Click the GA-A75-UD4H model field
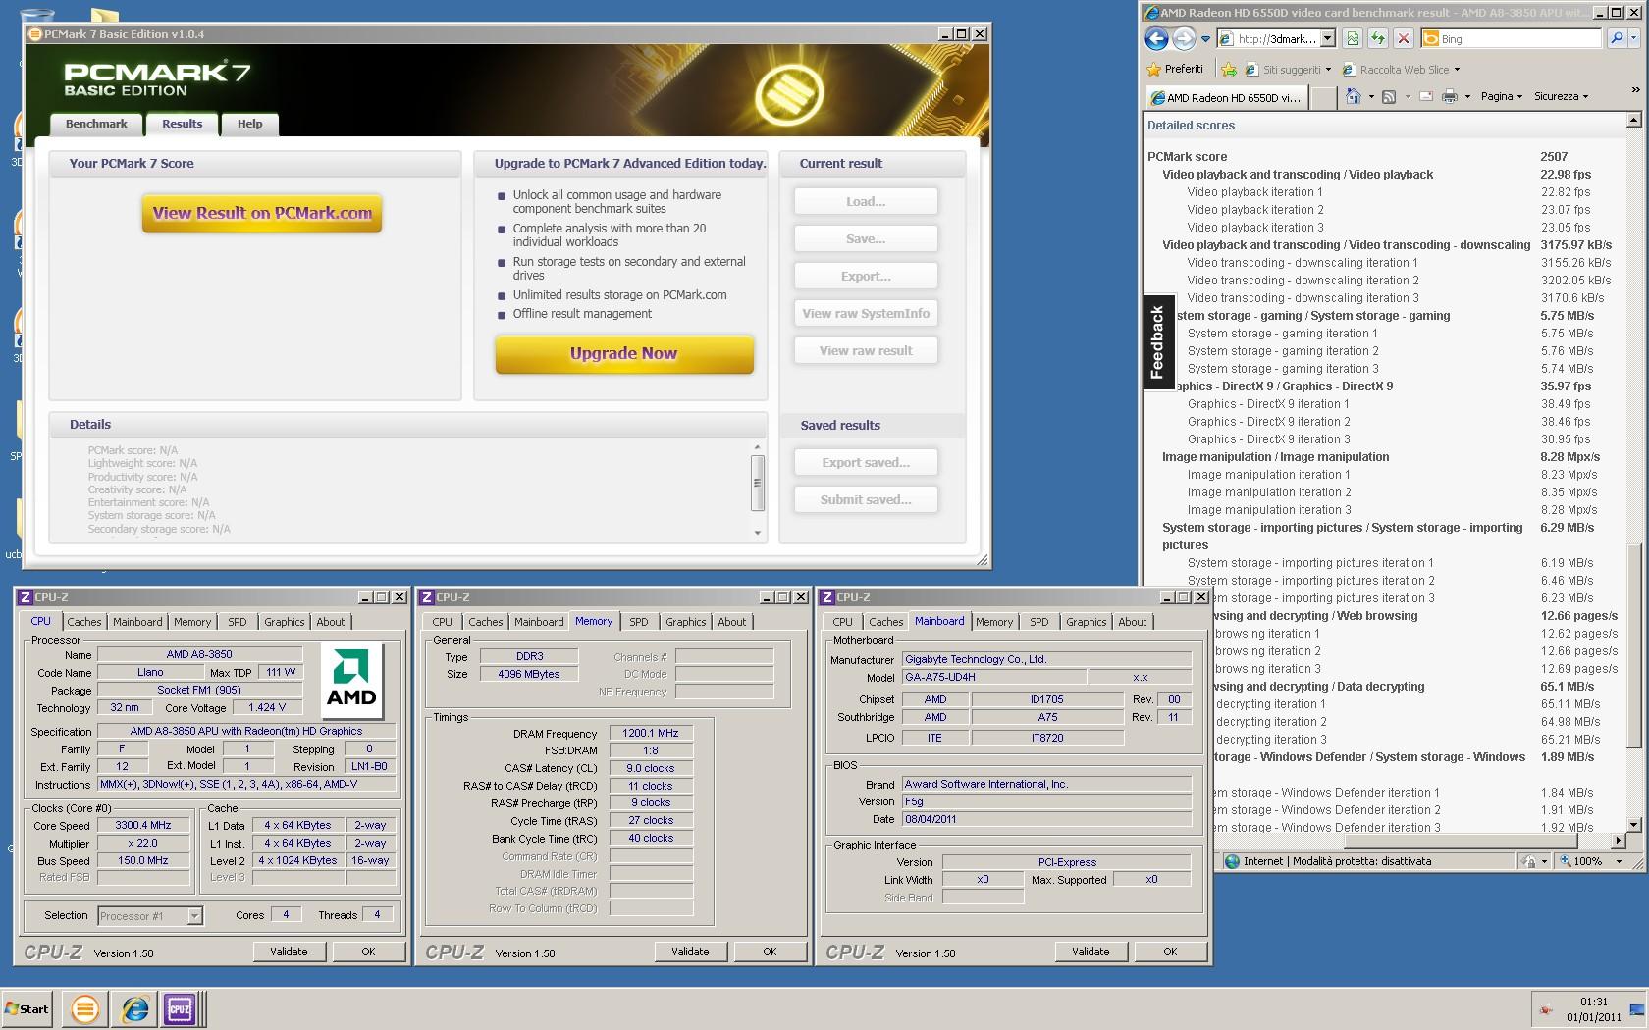This screenshot has height=1030, width=1649. click(x=994, y=678)
